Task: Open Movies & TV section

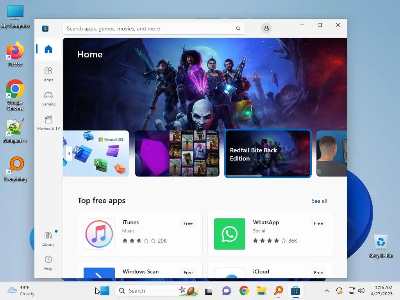Action: coord(48,123)
